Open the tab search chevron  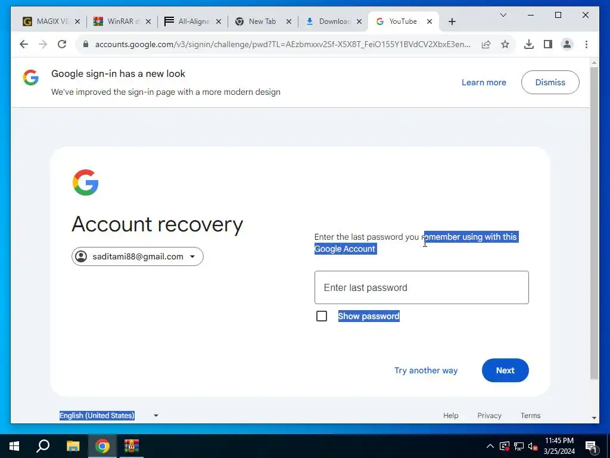(503, 15)
